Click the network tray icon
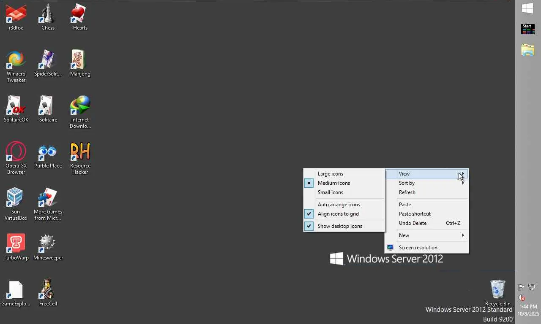The height and width of the screenshot is (324, 541). pyautogui.click(x=531, y=287)
